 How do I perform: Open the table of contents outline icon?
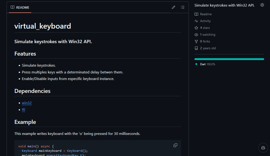[183, 7]
